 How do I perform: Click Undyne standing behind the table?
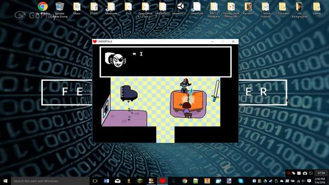click(x=185, y=86)
